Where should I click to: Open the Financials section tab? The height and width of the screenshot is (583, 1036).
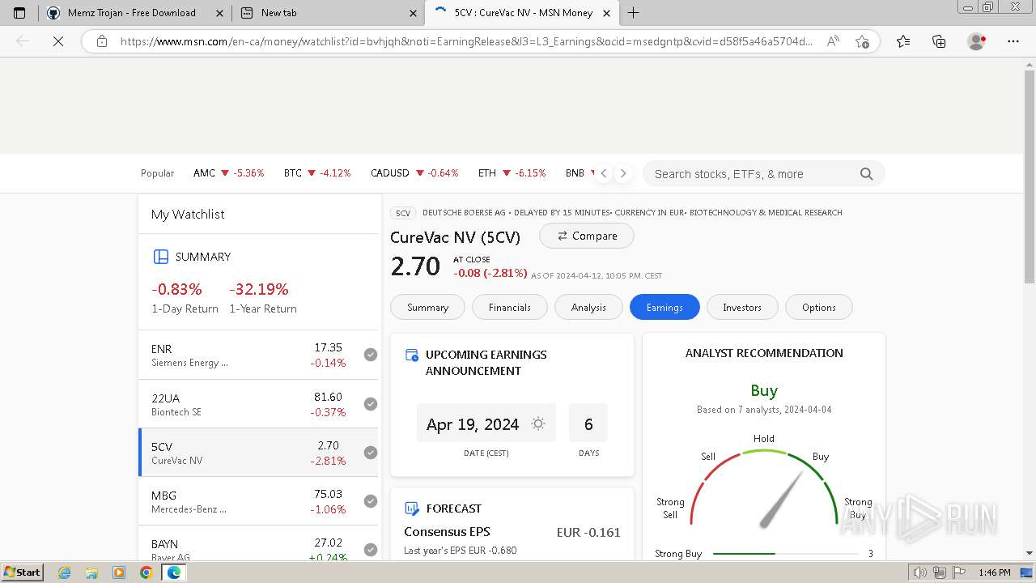510,307
